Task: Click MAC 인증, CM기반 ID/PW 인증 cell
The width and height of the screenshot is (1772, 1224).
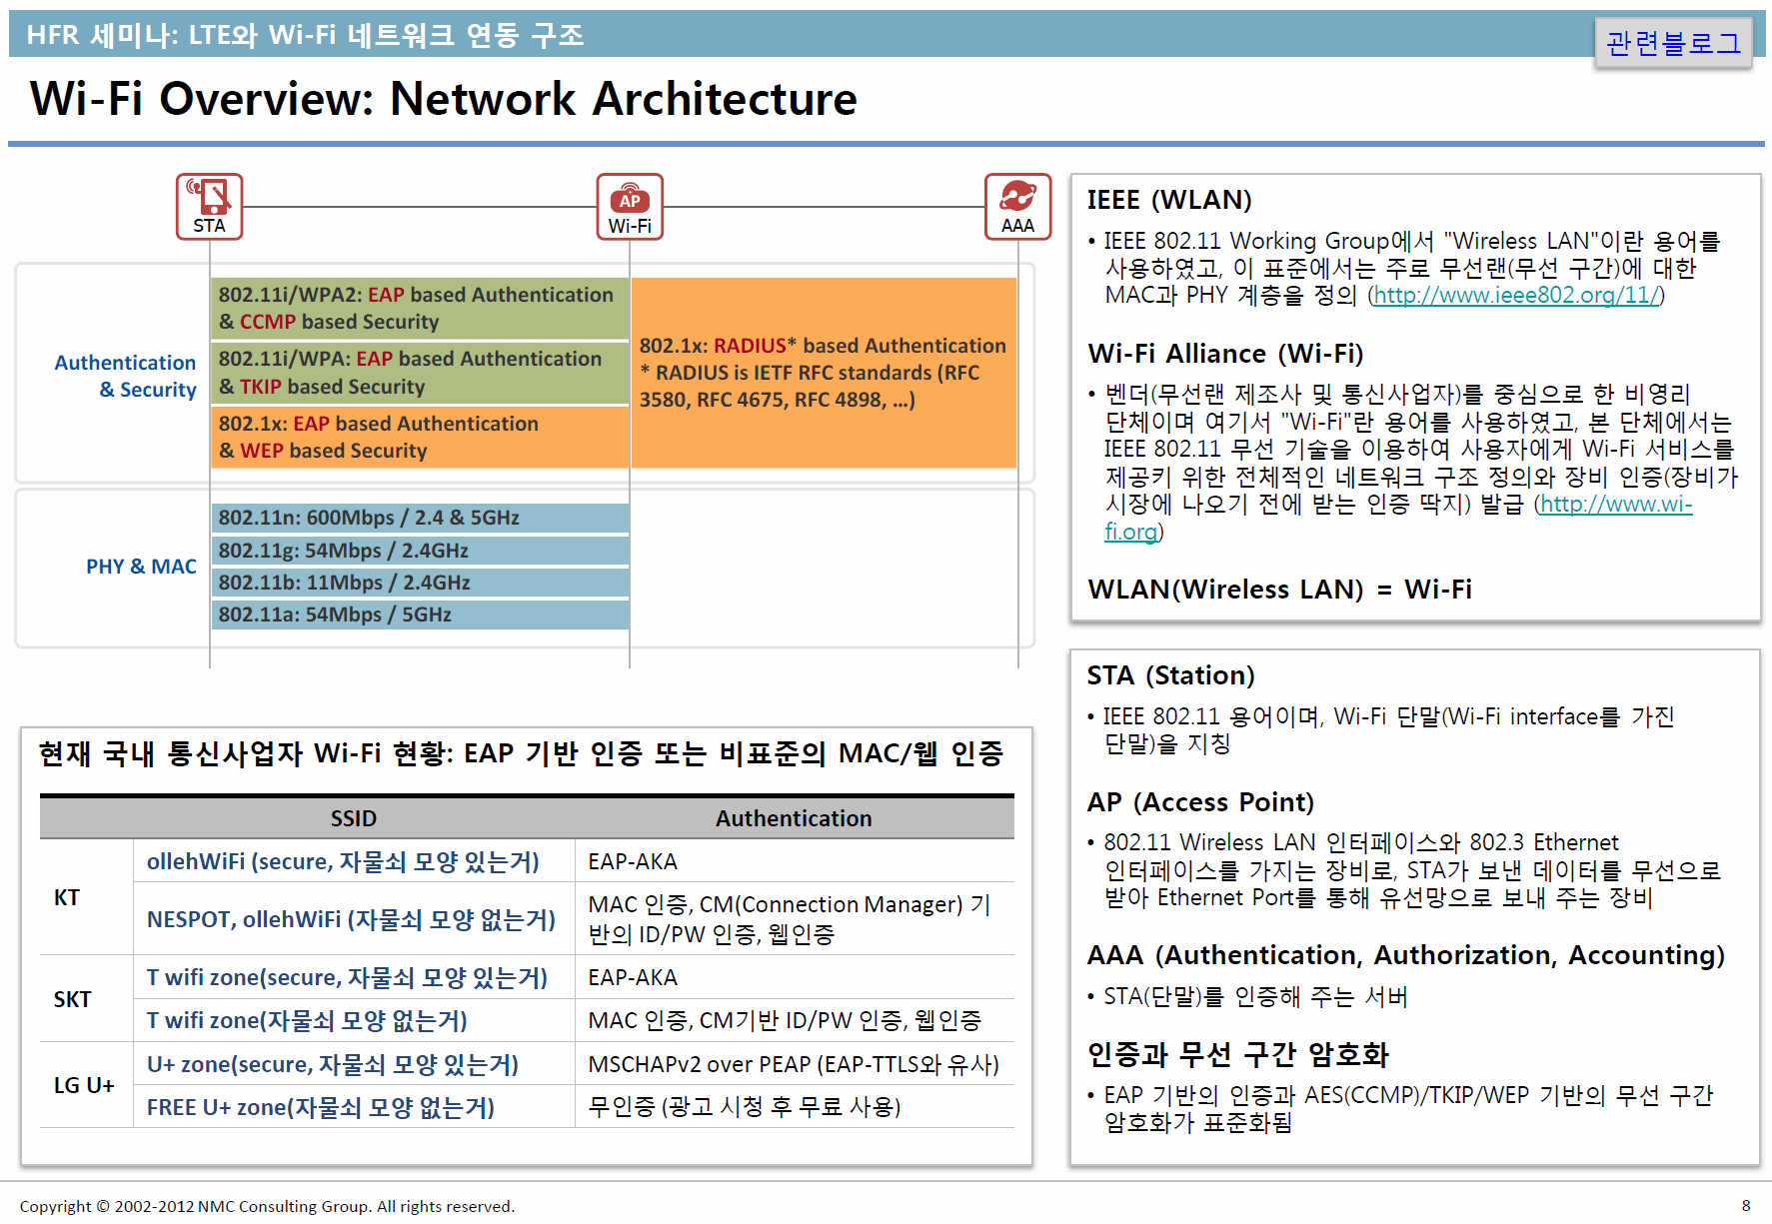Action: [795, 1020]
